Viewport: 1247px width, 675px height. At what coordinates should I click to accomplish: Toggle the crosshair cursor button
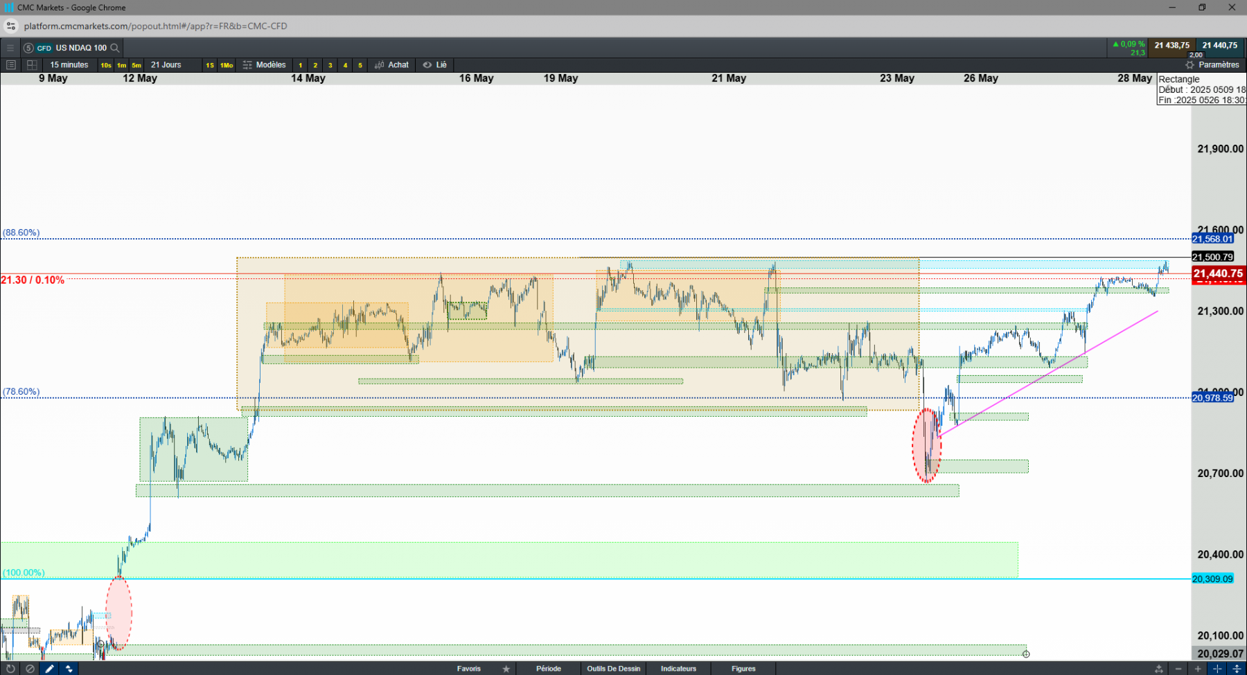click(1217, 669)
